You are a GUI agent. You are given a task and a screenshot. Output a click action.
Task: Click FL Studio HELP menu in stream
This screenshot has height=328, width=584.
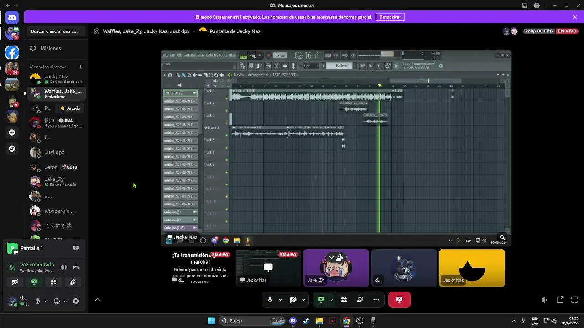232,56
